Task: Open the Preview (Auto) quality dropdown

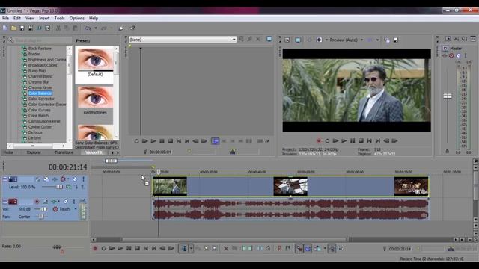Action: coord(362,40)
